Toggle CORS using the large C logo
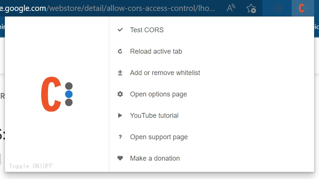 pos(57,94)
